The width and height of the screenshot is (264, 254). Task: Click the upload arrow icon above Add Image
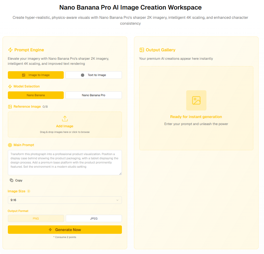coord(65,119)
